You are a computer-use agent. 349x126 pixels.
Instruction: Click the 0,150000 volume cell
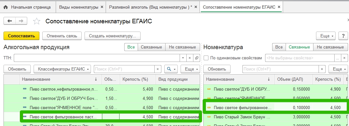(294, 89)
